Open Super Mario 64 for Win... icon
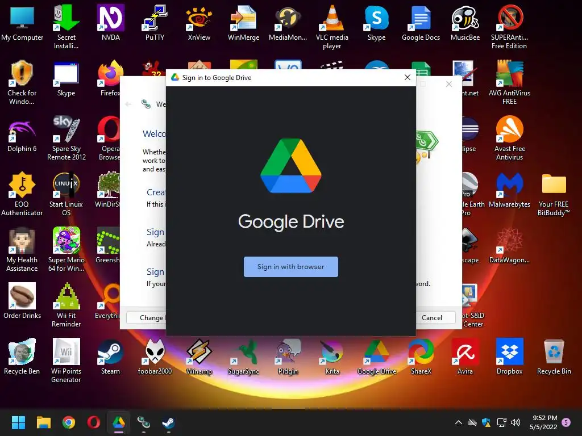The width and height of the screenshot is (582, 436). click(66, 249)
